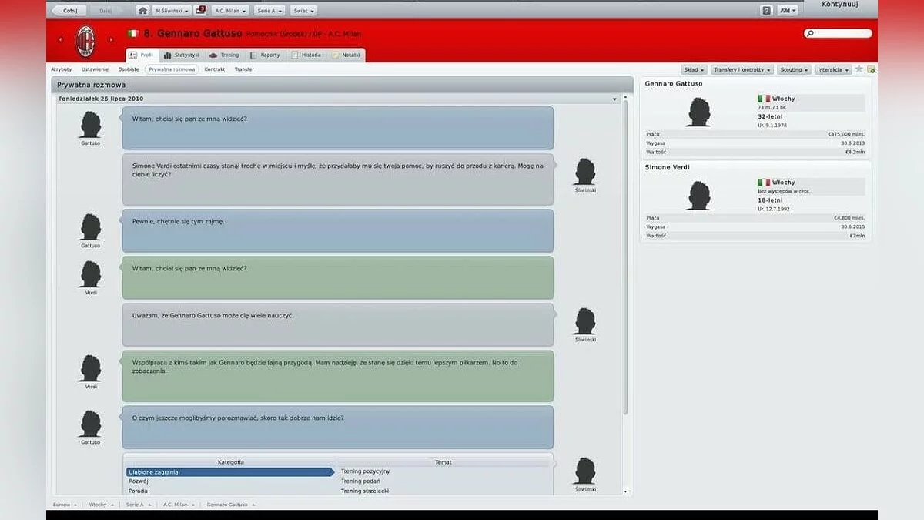924x520 pixels.
Task: Open Scouting dropdown
Action: point(794,69)
